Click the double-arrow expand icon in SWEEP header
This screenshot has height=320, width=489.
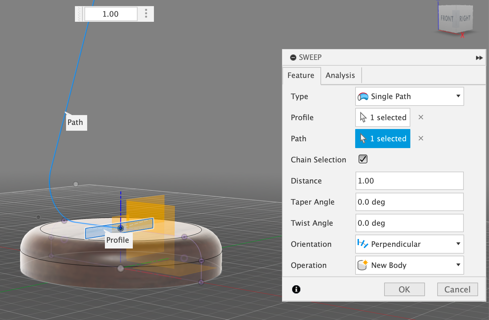pos(479,58)
